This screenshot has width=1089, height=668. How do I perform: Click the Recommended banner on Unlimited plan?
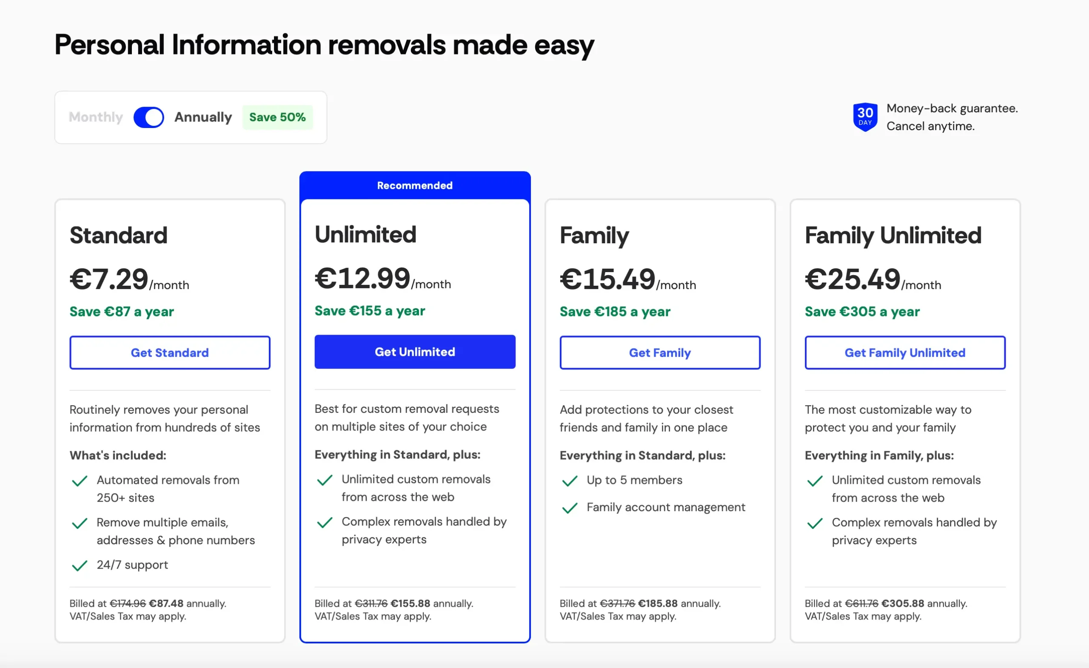point(415,185)
